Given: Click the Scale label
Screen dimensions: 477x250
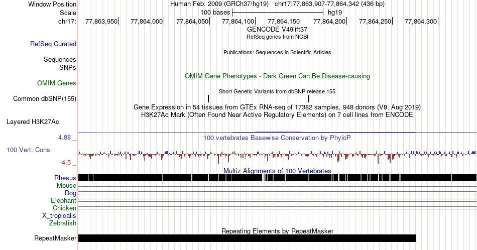Looking at the screenshot, I should click(x=68, y=13).
